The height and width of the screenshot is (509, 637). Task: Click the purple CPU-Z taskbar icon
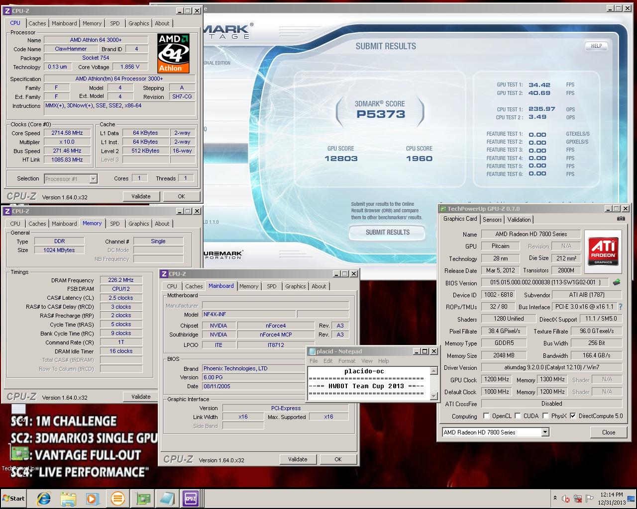[x=191, y=498]
